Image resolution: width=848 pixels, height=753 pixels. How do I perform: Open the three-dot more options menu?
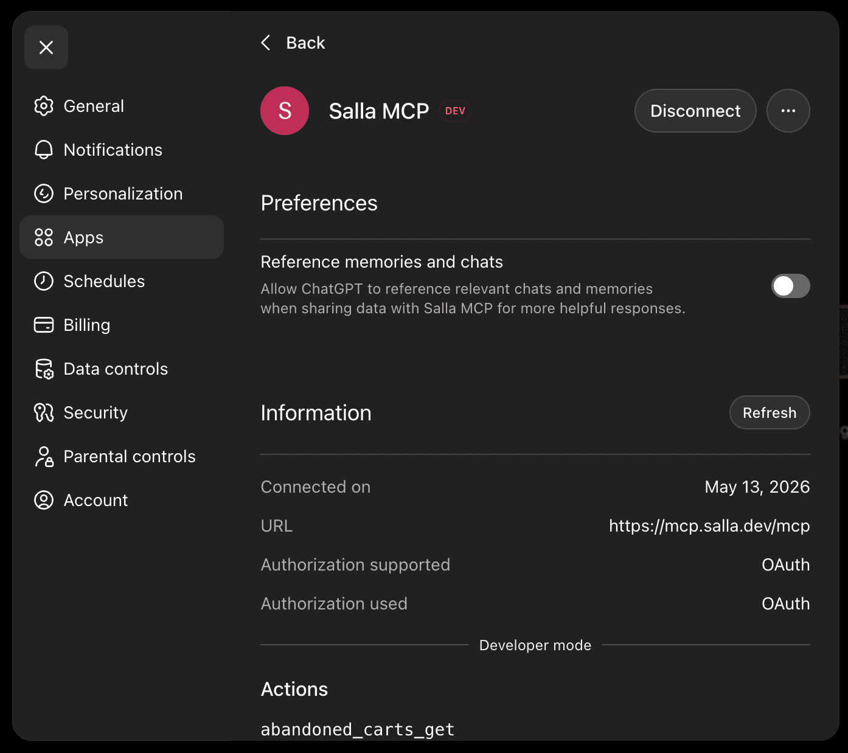tap(788, 111)
